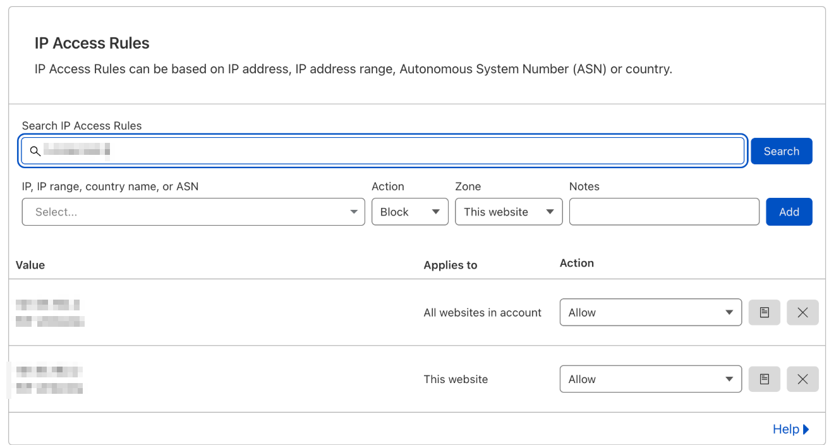The width and height of the screenshot is (829, 445).
Task: Open the Zone dropdown showing This website
Action: 508,212
